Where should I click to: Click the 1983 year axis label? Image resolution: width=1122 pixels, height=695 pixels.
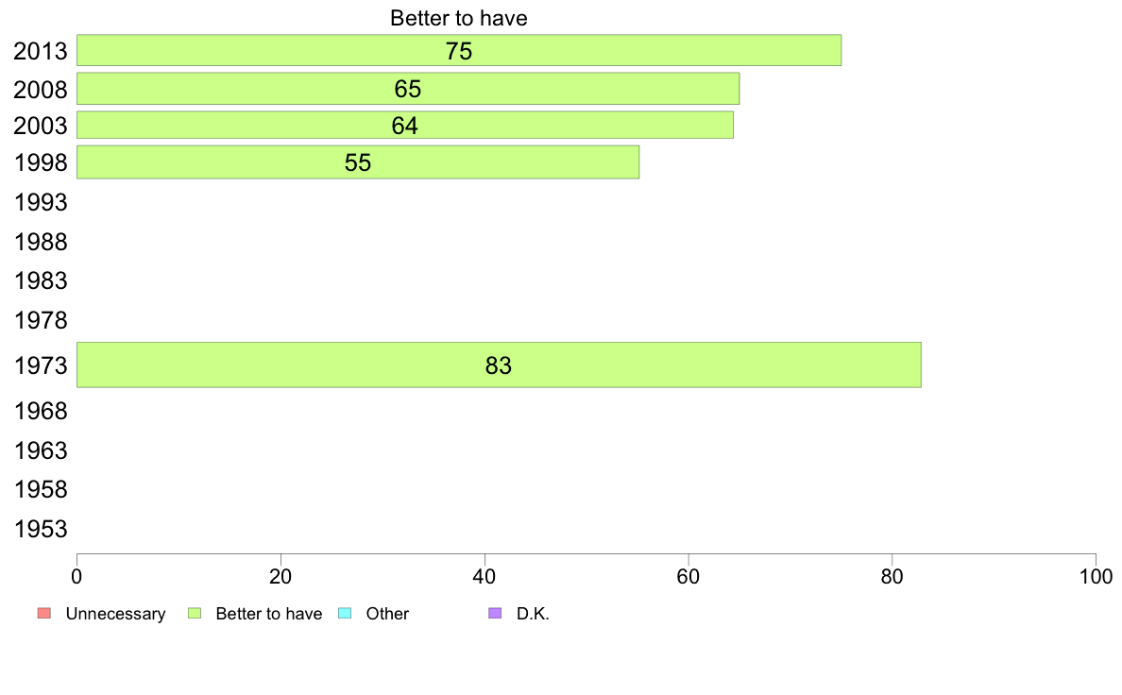41,280
